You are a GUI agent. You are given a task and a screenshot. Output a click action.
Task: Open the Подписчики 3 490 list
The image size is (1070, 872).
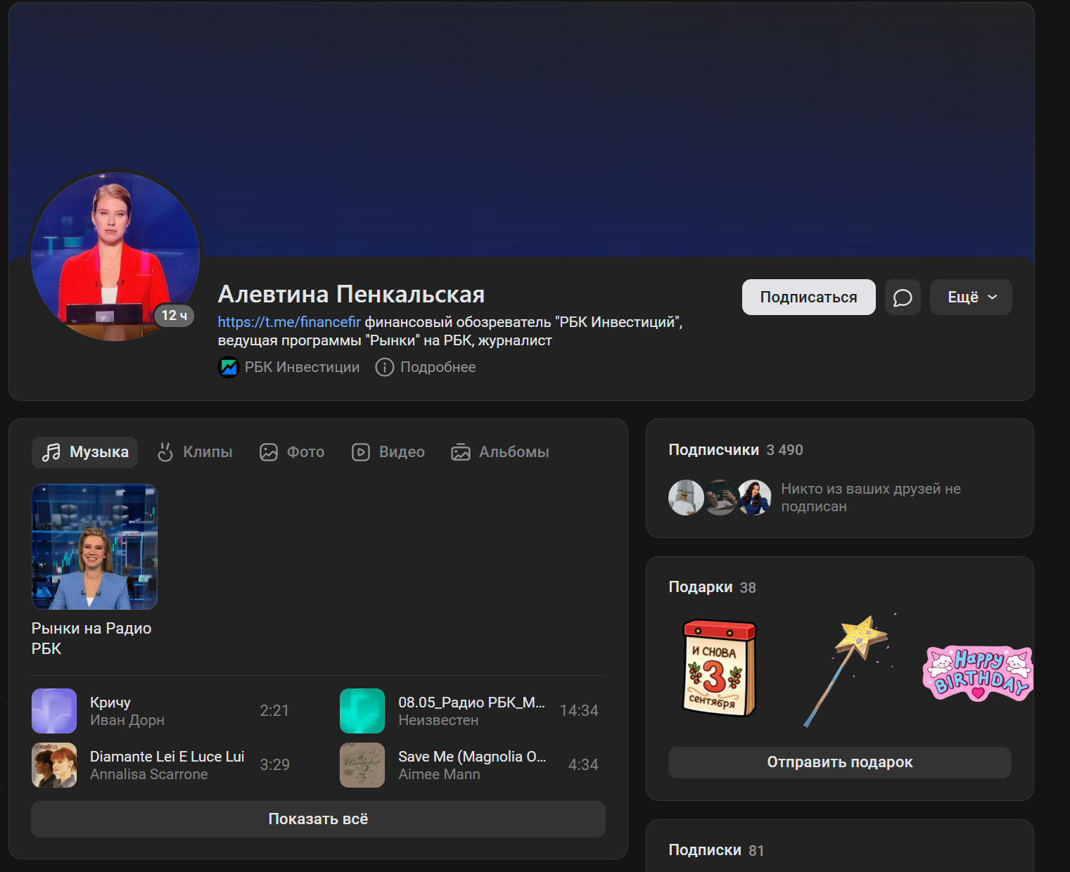pos(736,450)
